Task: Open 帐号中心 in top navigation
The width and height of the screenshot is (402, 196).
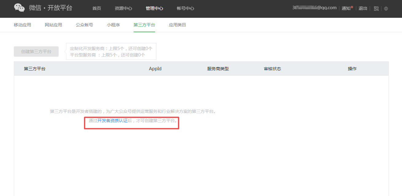Action: [185, 8]
